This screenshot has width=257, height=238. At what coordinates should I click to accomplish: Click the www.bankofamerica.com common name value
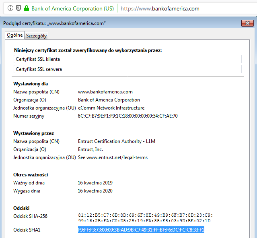[x=105, y=92]
